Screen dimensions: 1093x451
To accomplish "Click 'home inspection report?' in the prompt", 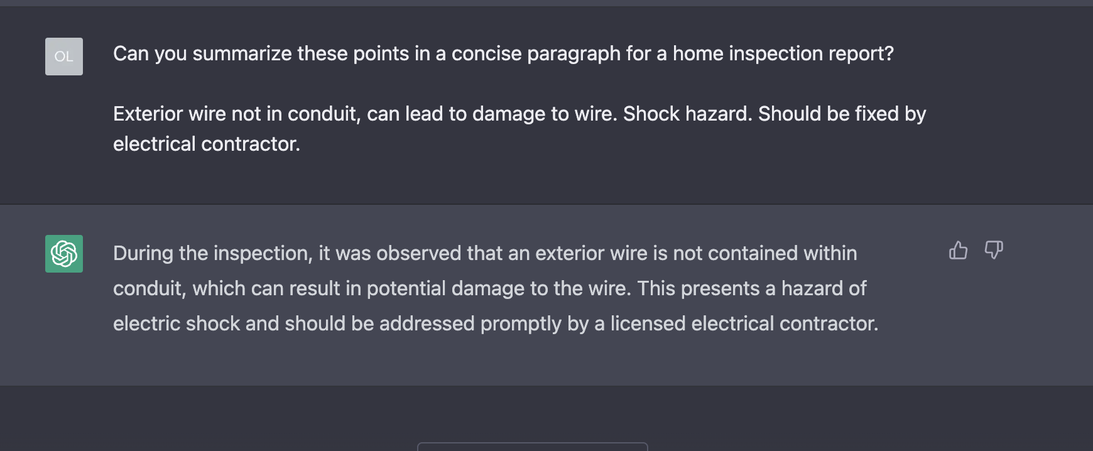I will point(783,54).
